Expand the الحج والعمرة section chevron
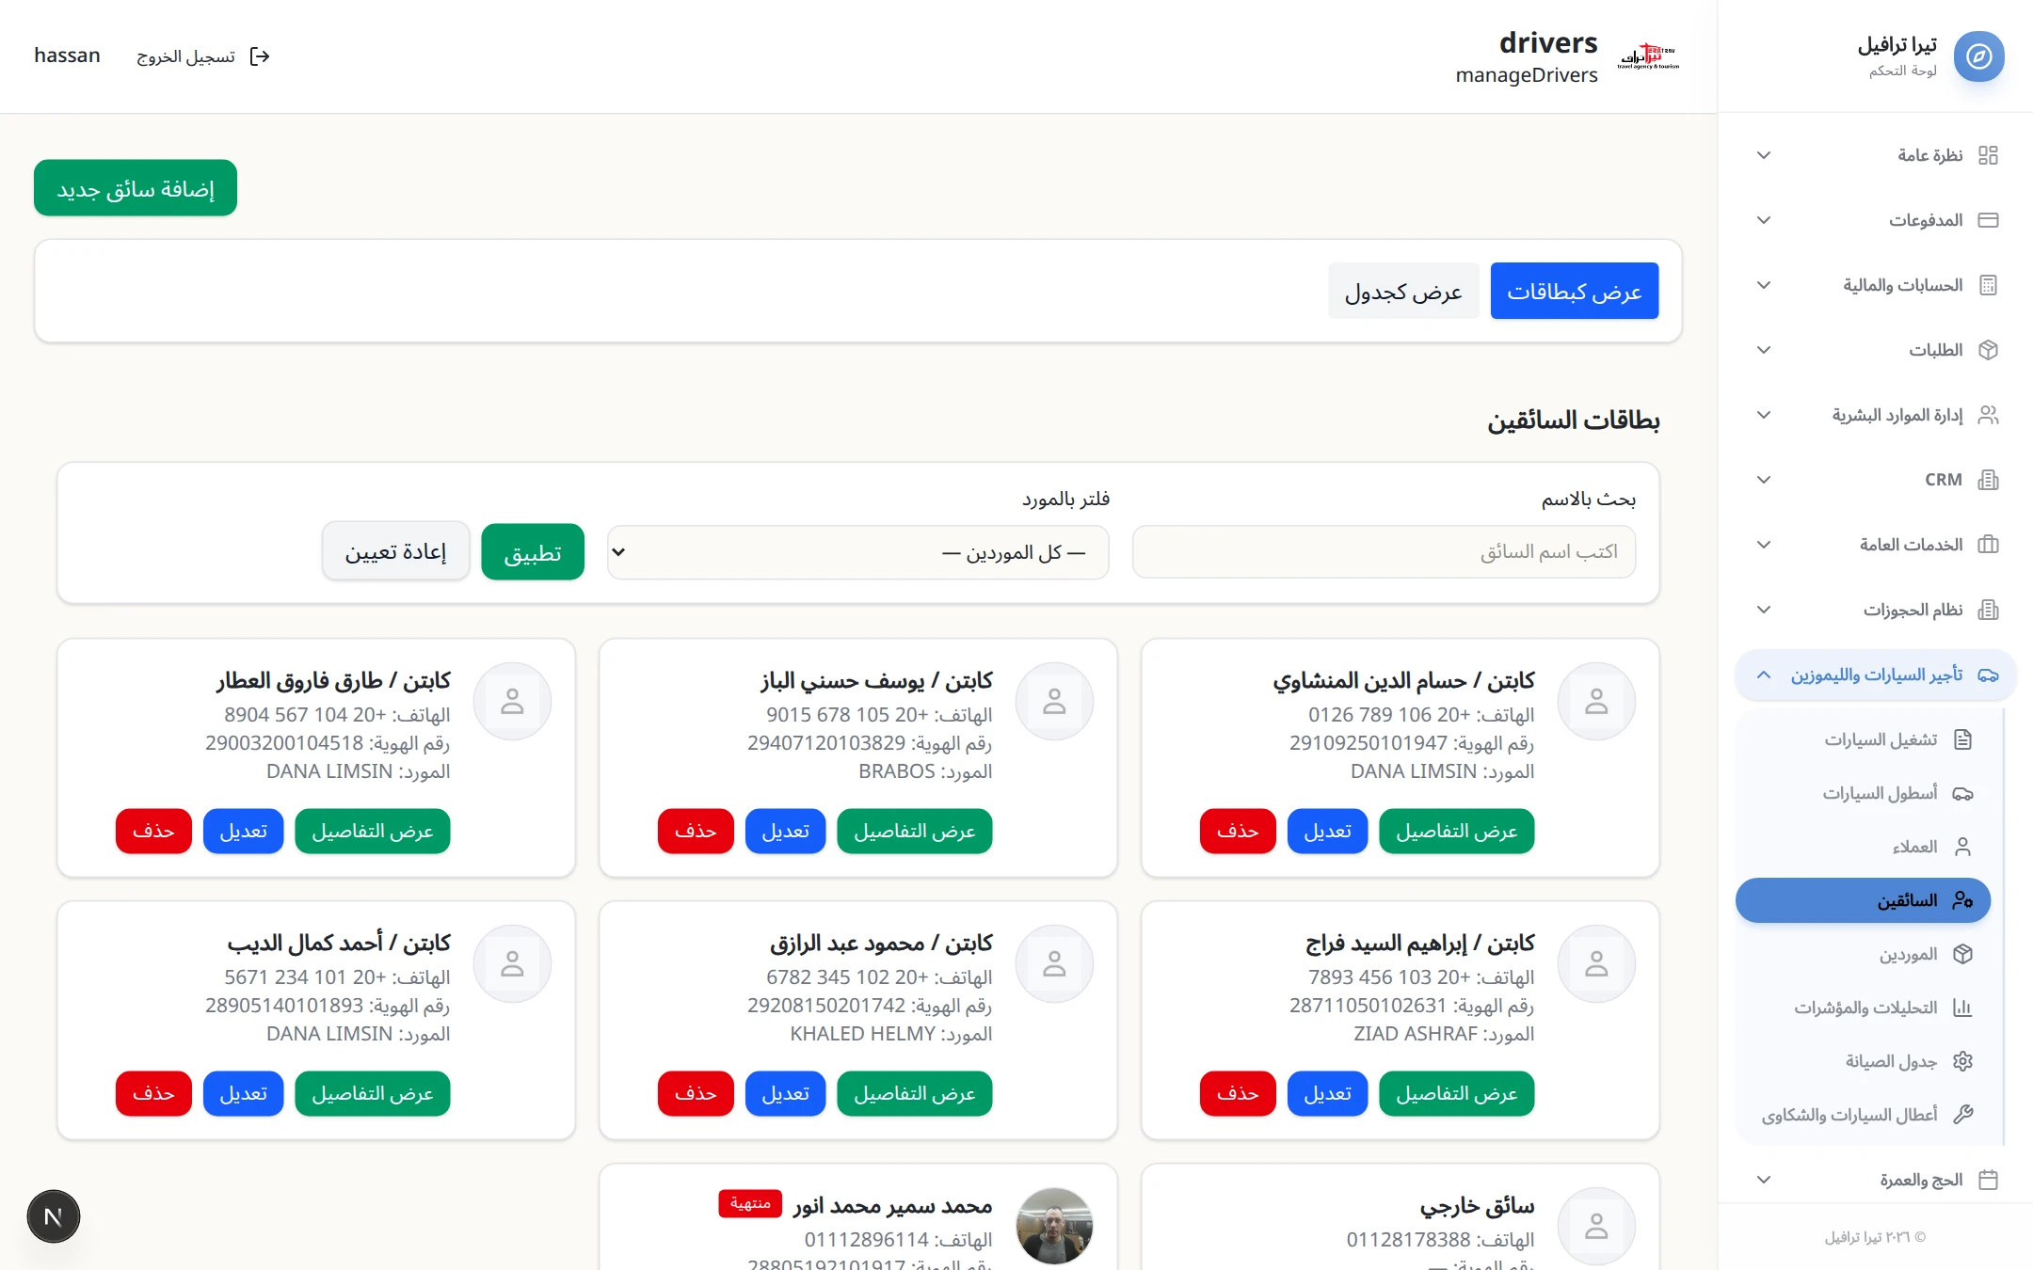 tap(1764, 1180)
